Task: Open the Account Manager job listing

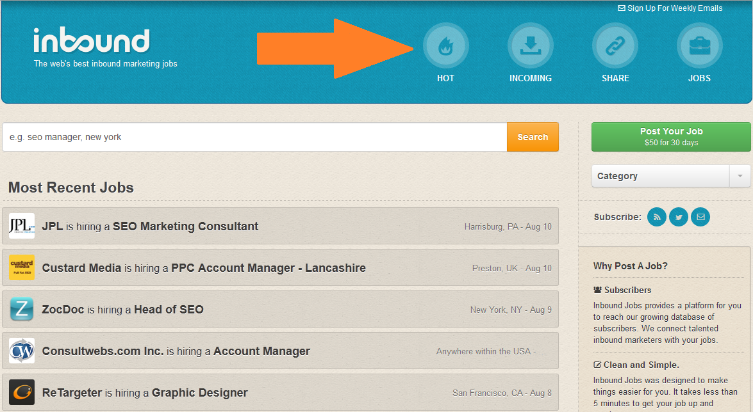Action: pyautogui.click(x=261, y=352)
